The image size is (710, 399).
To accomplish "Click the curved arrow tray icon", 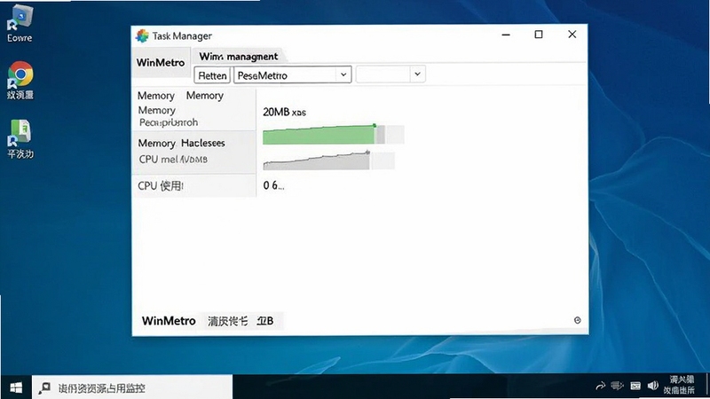I will 601,386.
